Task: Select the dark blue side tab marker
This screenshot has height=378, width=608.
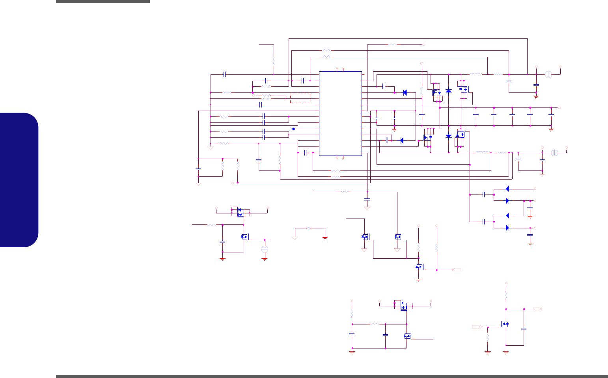Action: (x=19, y=180)
